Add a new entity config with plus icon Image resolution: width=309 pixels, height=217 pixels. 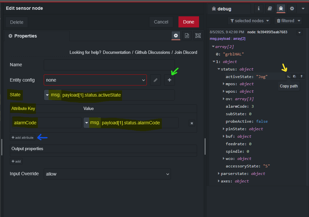(x=169, y=80)
